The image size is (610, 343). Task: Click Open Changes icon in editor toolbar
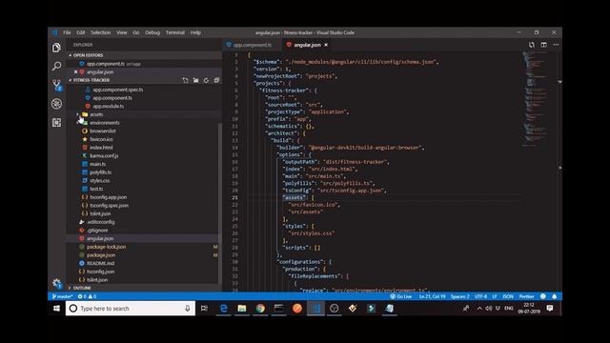coord(532,45)
